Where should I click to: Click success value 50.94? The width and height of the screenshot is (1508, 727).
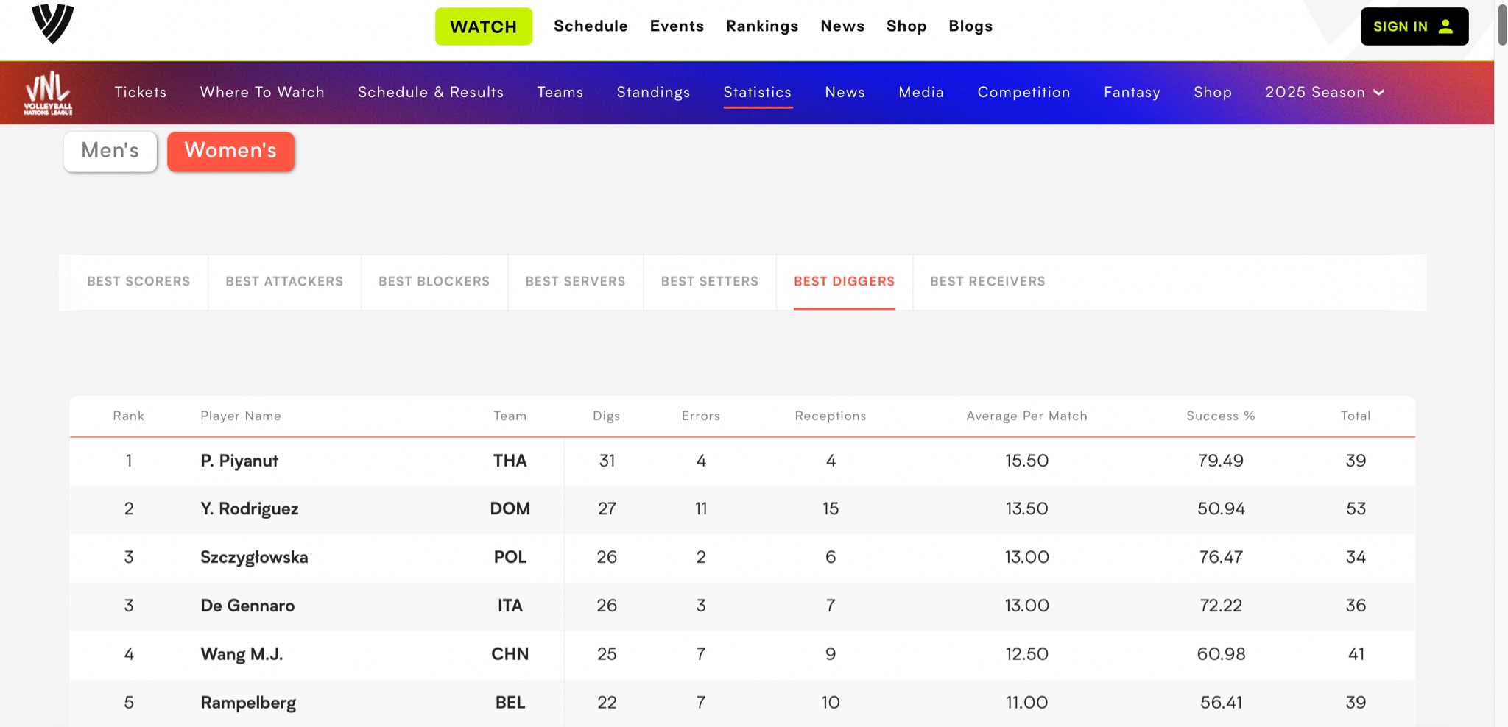click(x=1220, y=508)
